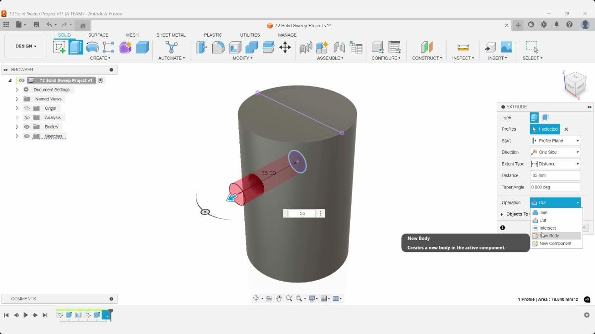Open the Automate tool icon
The image size is (595, 334).
[172, 47]
